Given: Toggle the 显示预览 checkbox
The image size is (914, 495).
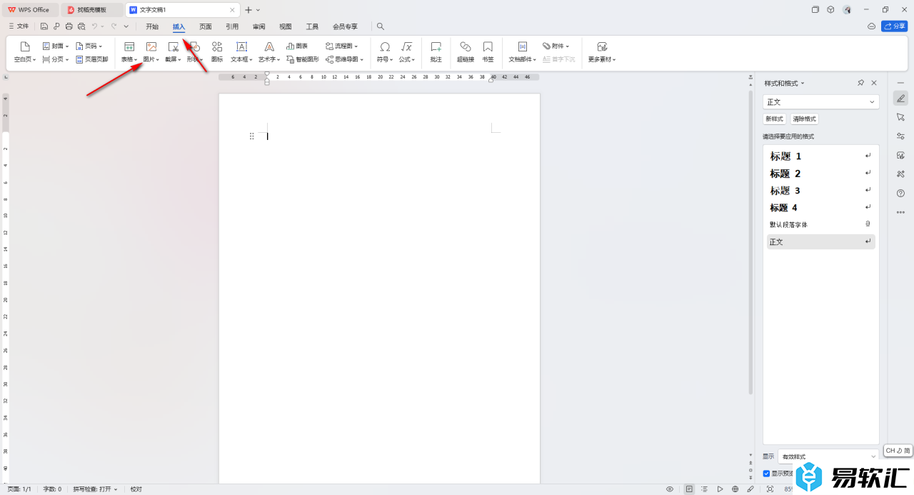Looking at the screenshot, I should pyautogui.click(x=767, y=473).
